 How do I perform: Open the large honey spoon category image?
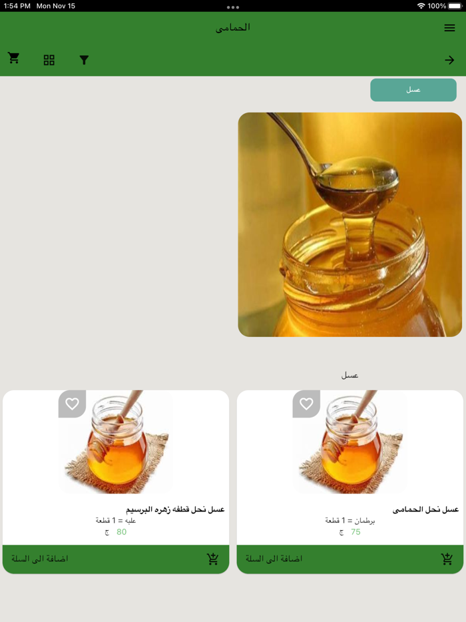tap(349, 224)
